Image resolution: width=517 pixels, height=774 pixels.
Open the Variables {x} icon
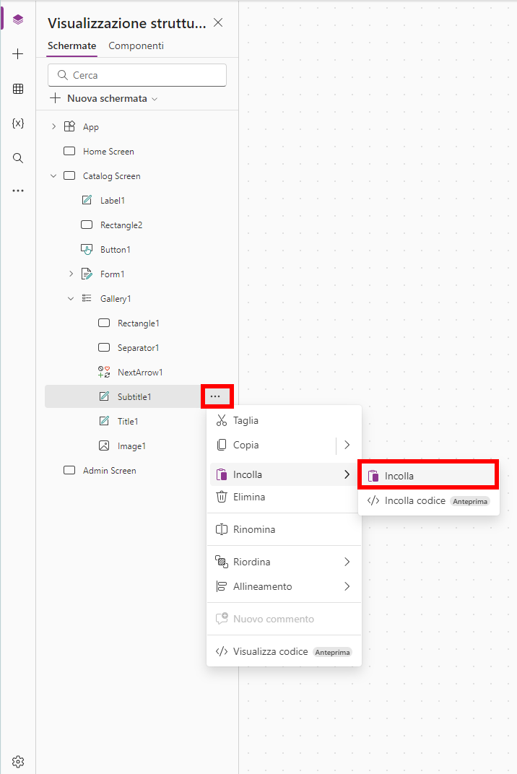pyautogui.click(x=18, y=123)
